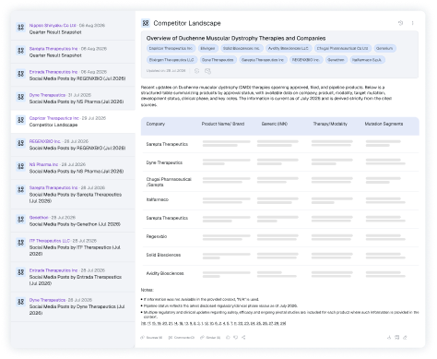This screenshot has height=359, width=437.
Task: Click the Regenxbio table row cell
Action: 157,236
